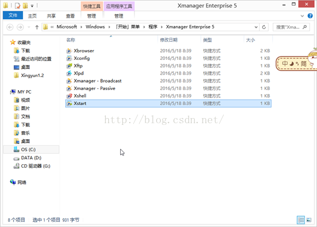
Task: Expand the arrow after Windows breadcrumb
Action: point(109,27)
